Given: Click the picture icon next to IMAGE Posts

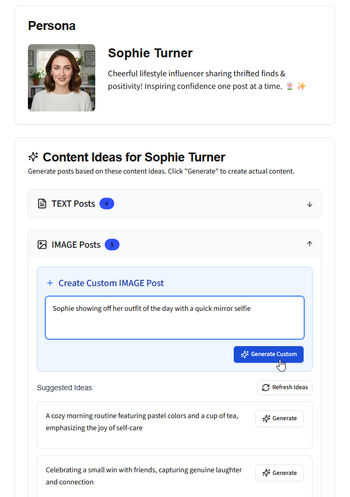Looking at the screenshot, I should pyautogui.click(x=42, y=245).
